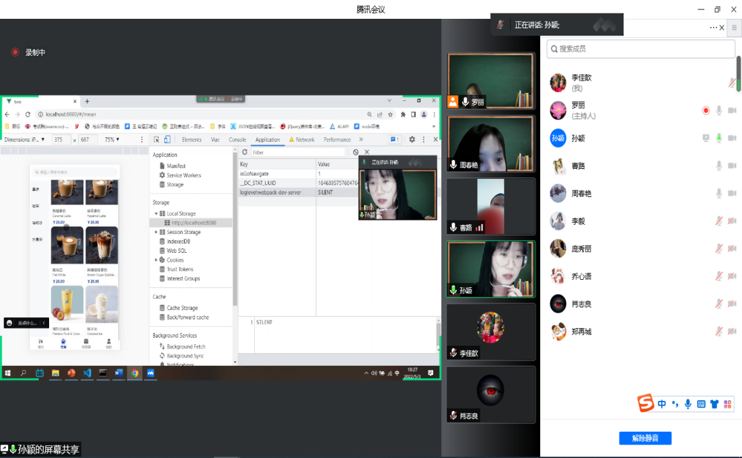
Task: Click the muted microphone icon for 李毅
Action: (719, 221)
